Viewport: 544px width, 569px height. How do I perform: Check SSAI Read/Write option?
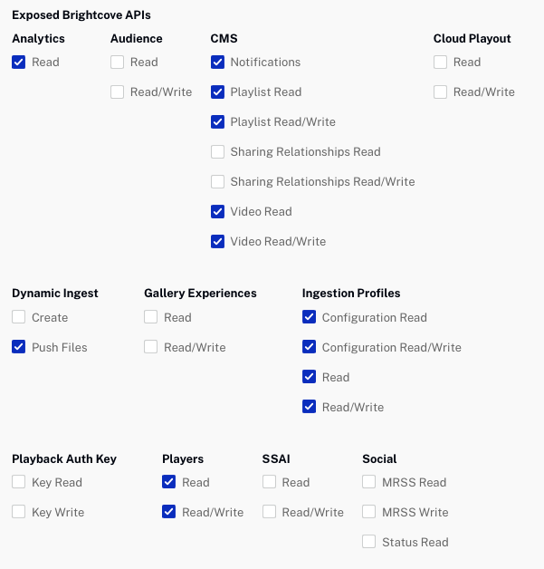[x=270, y=513]
